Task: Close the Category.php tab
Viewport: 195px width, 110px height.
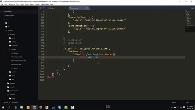Action: pos(87,8)
